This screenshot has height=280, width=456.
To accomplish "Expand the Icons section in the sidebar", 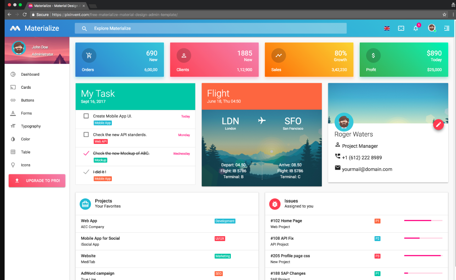I will [x=25, y=165].
